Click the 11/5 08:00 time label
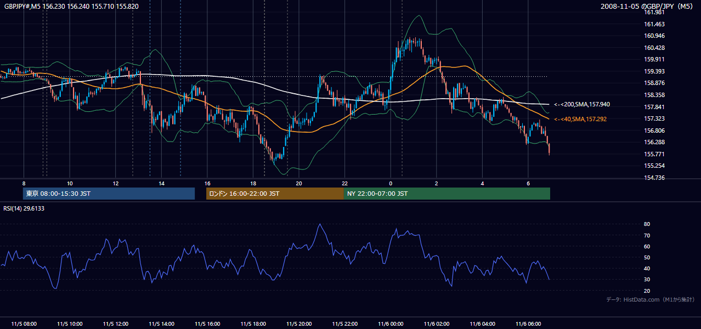Image resolution: width=701 pixels, height=329 pixels. [x=24, y=324]
